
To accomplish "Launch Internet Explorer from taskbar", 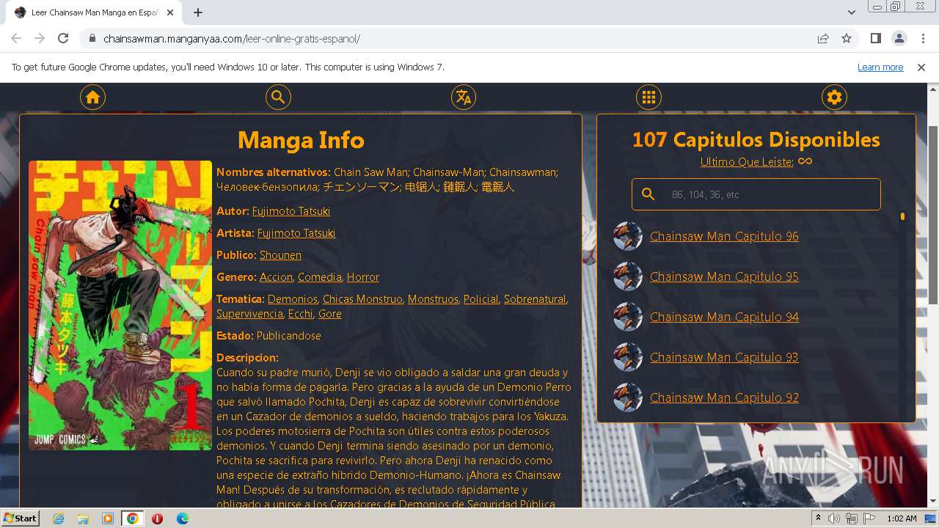I will coord(58,518).
